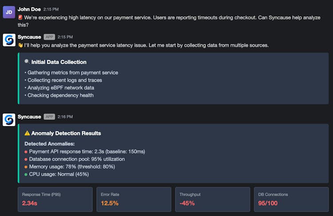
Task: Click the APP badge on the 2:16 PM message
Action: (x=49, y=117)
